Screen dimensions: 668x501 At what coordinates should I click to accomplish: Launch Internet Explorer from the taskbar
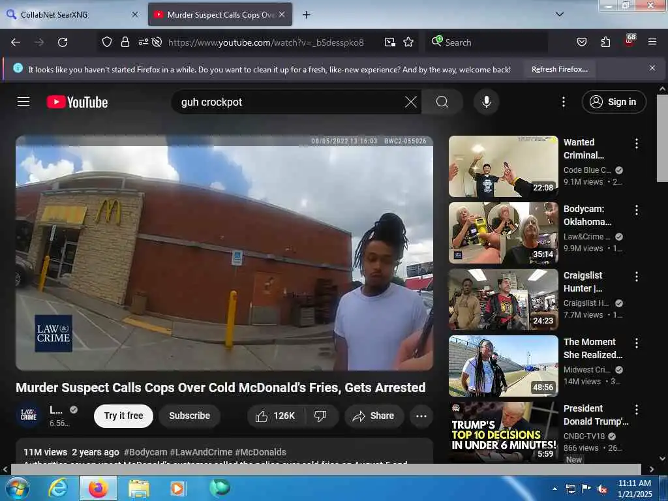(57, 488)
